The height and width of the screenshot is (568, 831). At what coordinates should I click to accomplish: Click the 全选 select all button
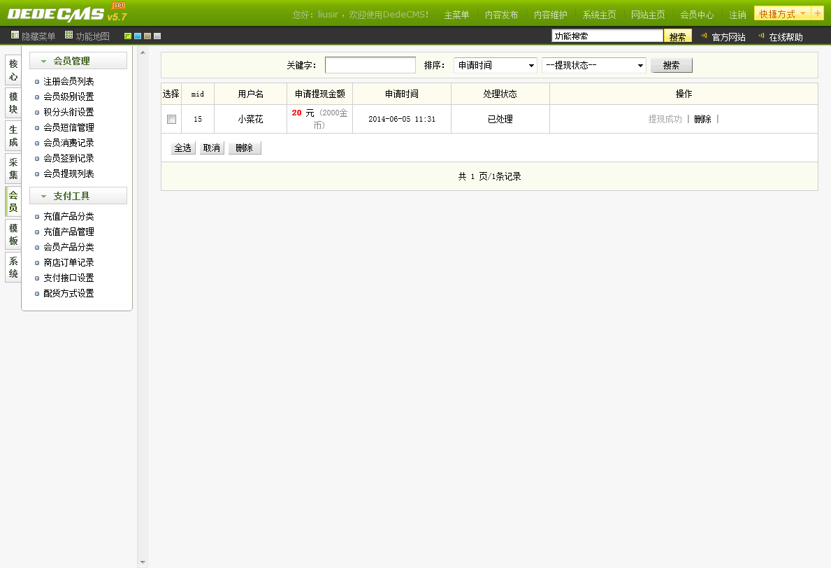pyautogui.click(x=183, y=148)
